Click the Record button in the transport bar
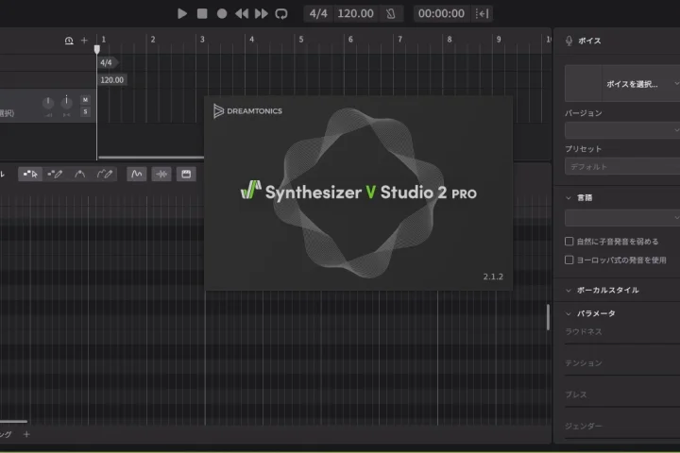This screenshot has width=680, height=453. [x=222, y=13]
